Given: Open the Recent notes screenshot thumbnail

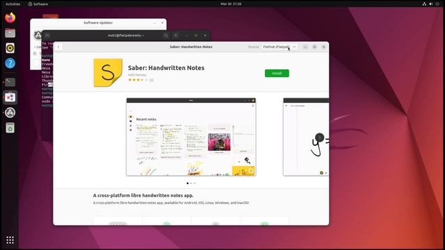Looking at the screenshot, I should [x=191, y=137].
